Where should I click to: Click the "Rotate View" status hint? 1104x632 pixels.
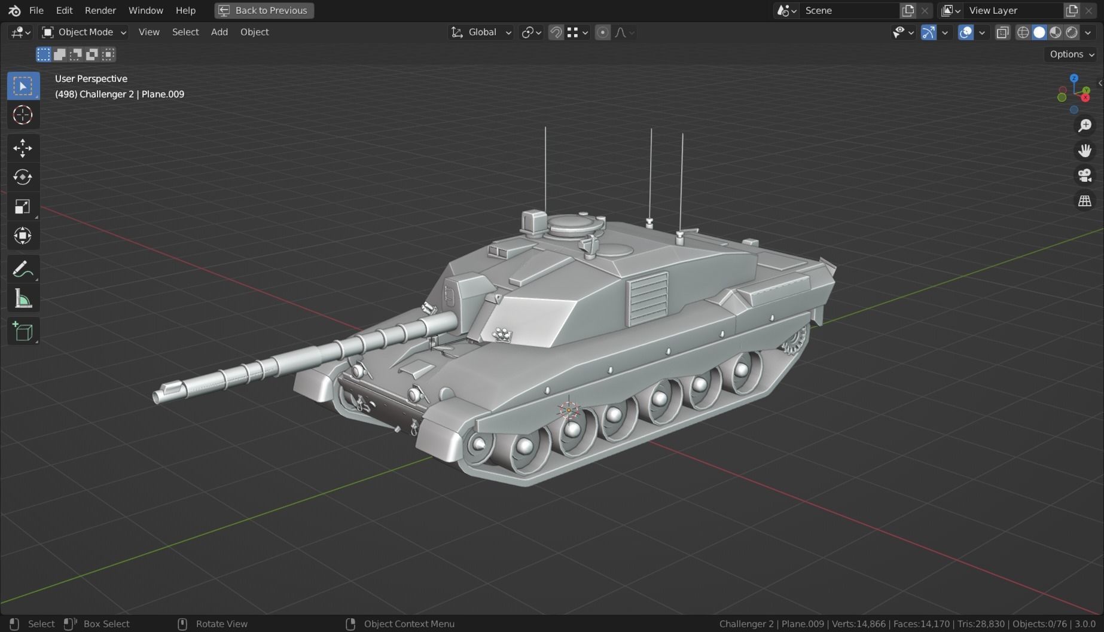pyautogui.click(x=222, y=624)
